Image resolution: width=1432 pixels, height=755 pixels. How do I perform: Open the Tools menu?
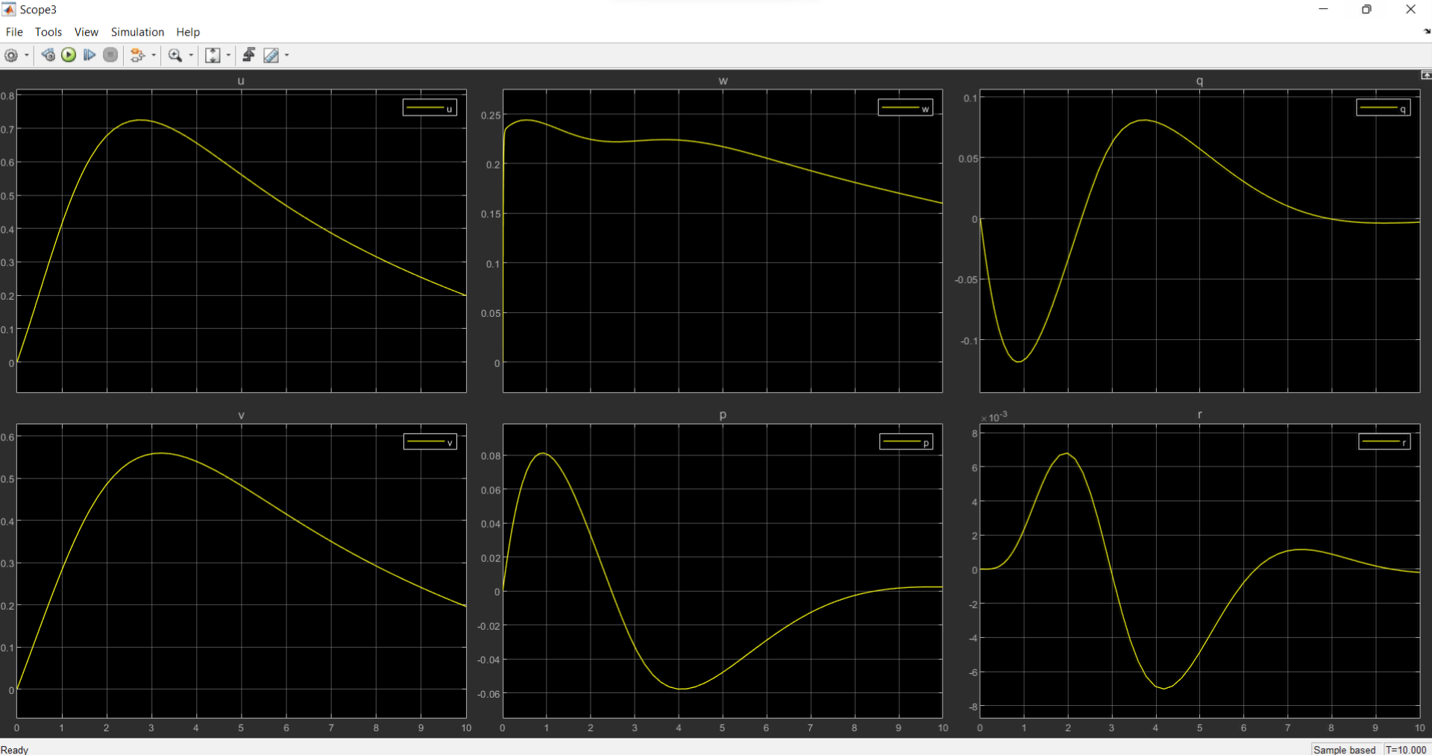pos(48,32)
